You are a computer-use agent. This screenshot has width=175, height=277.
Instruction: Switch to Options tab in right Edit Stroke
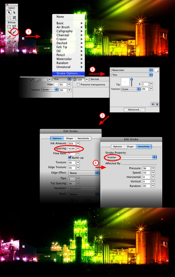[x=118, y=146]
